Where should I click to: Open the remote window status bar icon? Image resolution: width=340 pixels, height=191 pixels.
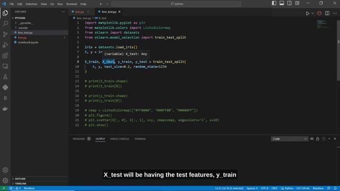pos(4,188)
